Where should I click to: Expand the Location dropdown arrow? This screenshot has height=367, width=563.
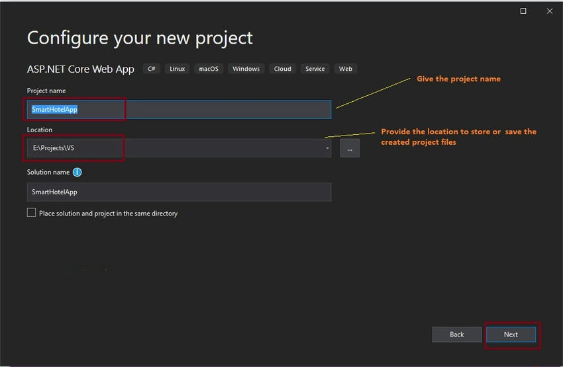[x=327, y=148]
